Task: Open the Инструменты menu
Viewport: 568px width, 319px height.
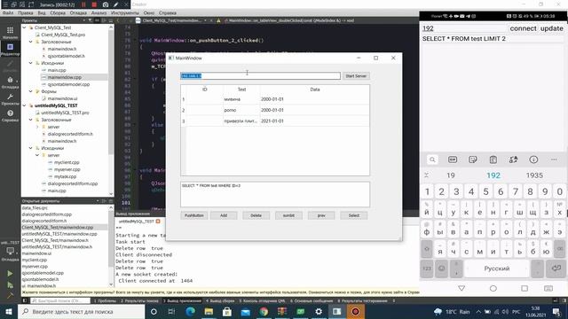Action: click(124, 12)
